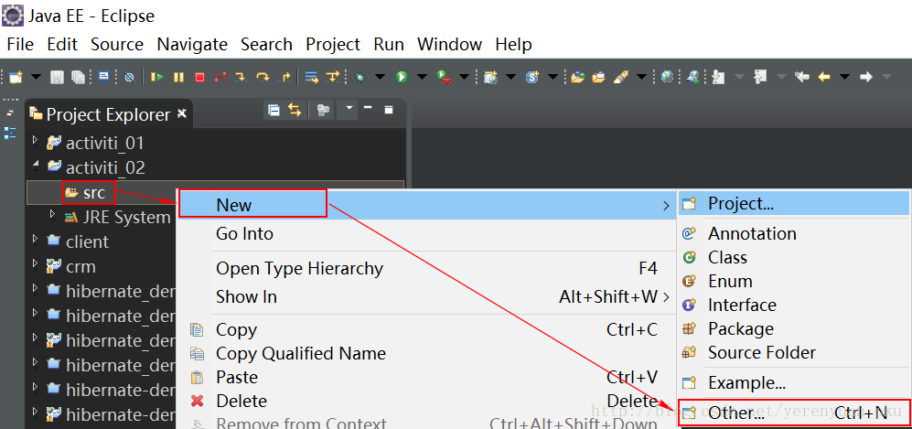This screenshot has width=912, height=429.
Task: Click the Step Into arrow icon
Action: coord(241,77)
